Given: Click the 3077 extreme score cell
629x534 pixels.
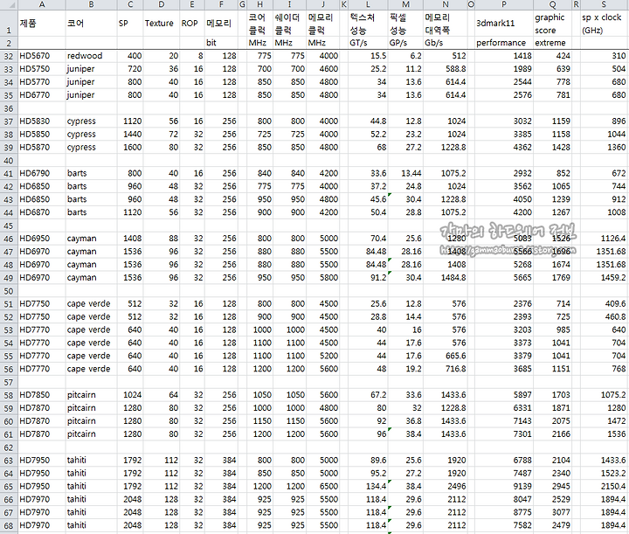Looking at the screenshot, I should click(x=552, y=512).
